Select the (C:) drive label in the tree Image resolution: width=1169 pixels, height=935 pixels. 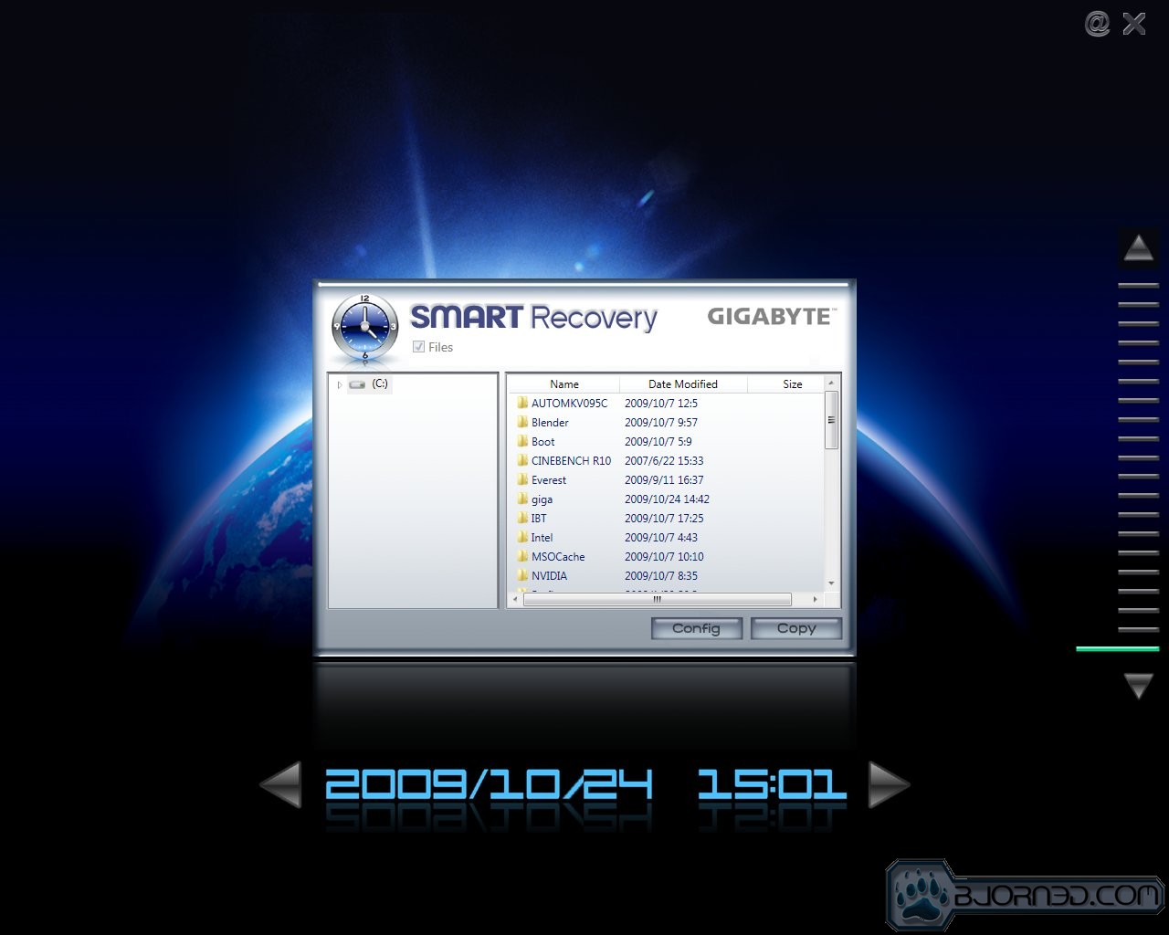(x=380, y=383)
